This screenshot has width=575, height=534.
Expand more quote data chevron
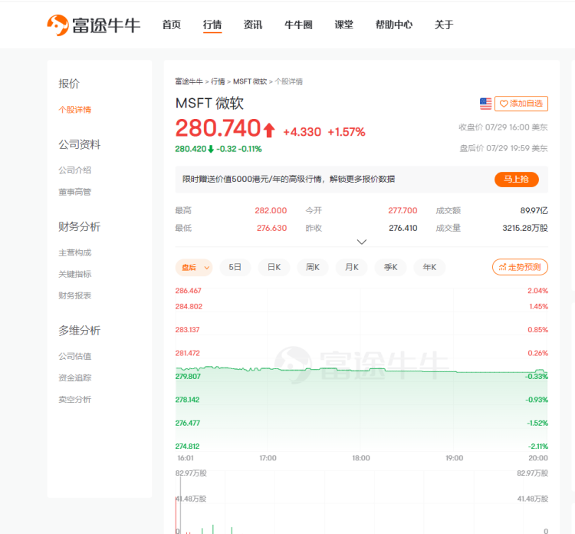pyautogui.click(x=362, y=242)
